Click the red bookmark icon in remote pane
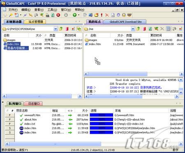The width and height of the screenshot is (185, 153). [144, 29]
